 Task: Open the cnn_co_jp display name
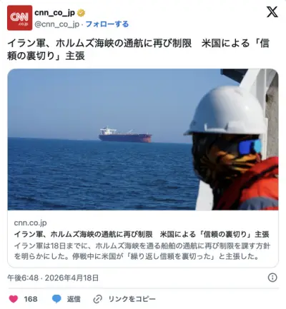55,13
